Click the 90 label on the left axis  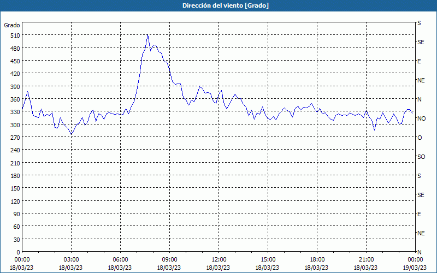(x=17, y=214)
